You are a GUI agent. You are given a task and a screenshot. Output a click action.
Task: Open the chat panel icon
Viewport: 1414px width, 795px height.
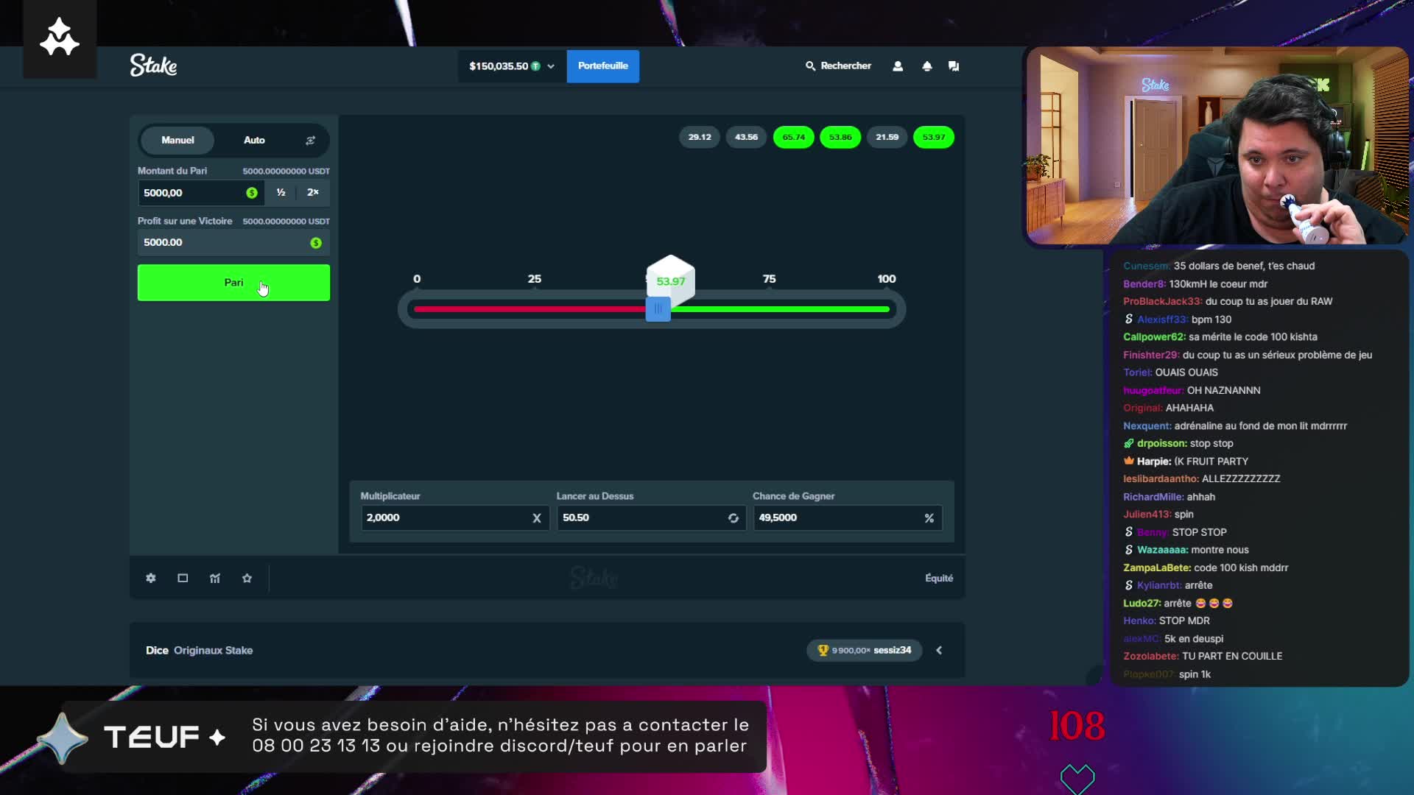tap(954, 66)
